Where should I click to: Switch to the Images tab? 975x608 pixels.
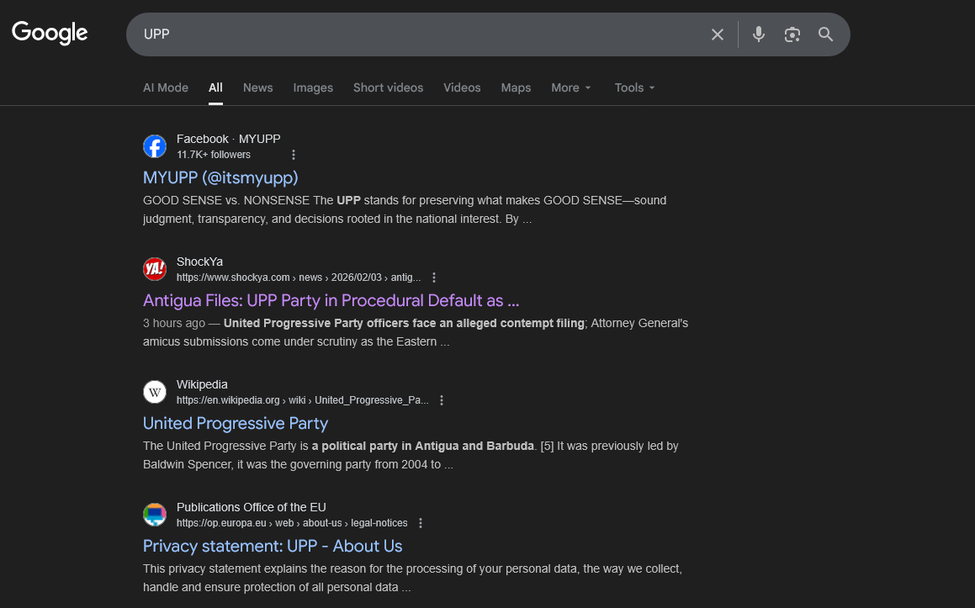313,87
